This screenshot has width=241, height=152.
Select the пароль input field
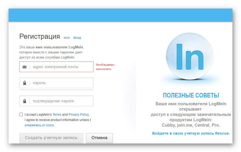pos(62,83)
